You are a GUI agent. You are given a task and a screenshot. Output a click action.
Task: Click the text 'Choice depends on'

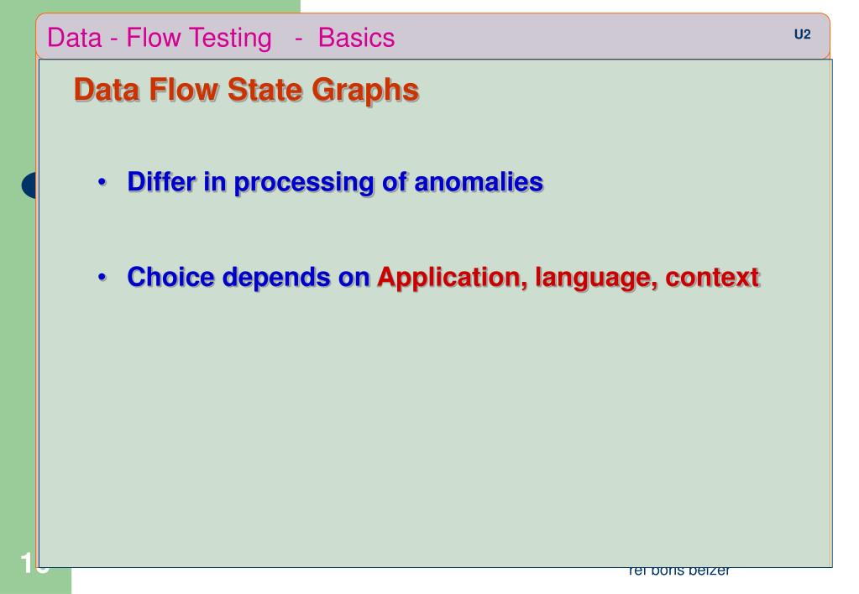tap(249, 278)
